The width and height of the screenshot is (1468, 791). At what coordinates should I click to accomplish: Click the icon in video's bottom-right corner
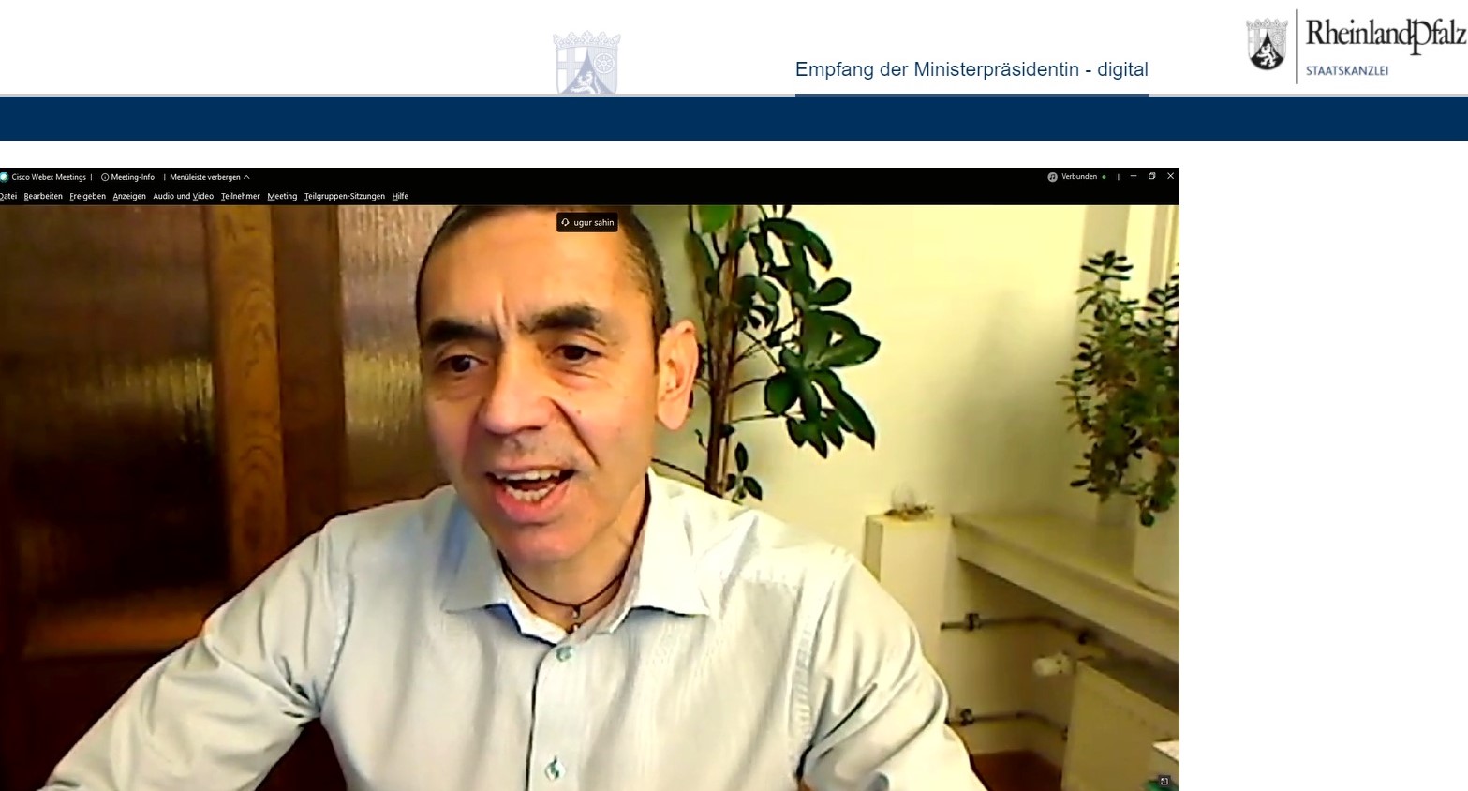(1164, 781)
